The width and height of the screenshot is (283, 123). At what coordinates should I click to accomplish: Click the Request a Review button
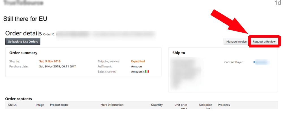264,42
